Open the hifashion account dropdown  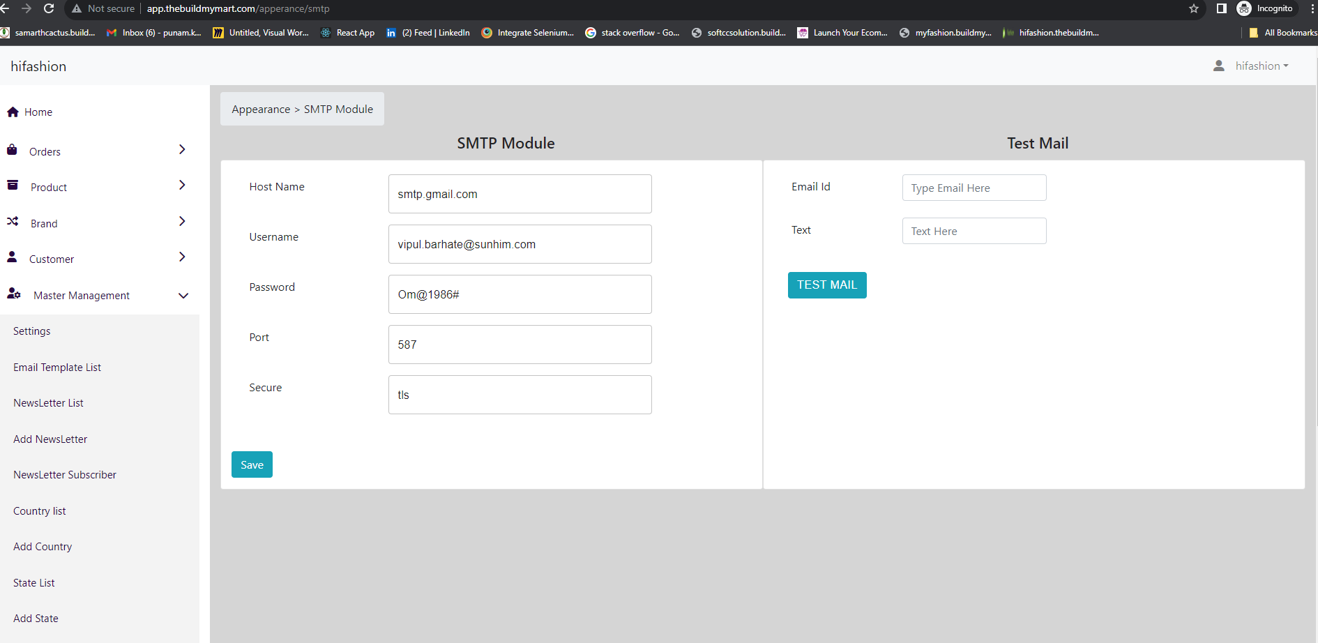tap(1262, 66)
